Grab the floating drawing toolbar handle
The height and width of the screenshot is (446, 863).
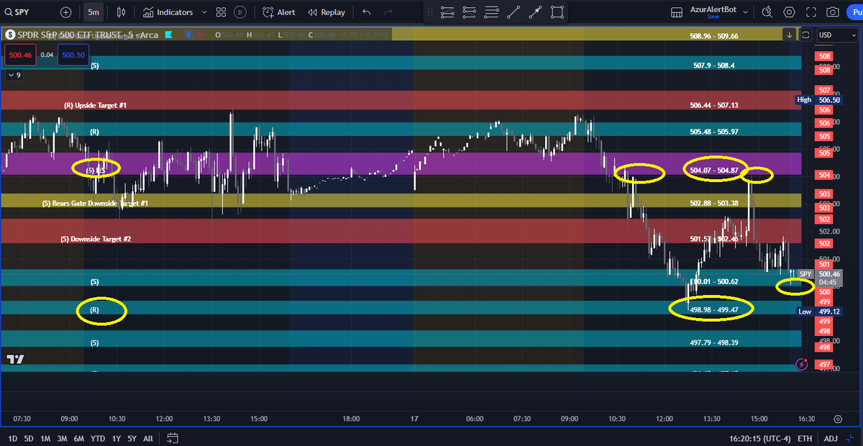(431, 12)
